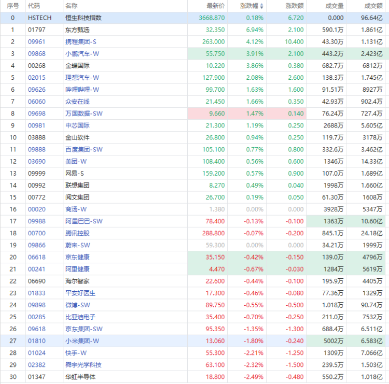
Task: Open 理想汽车-W stock link
Action: 82,78
